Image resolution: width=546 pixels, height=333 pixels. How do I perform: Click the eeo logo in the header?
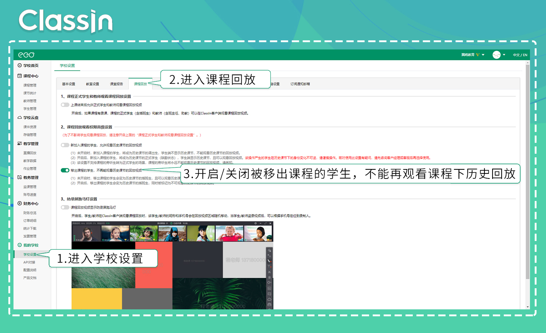click(x=26, y=55)
